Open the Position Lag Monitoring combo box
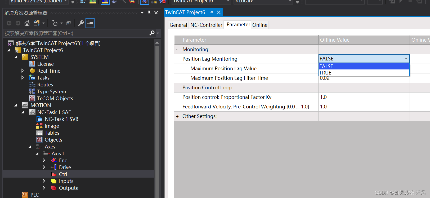This screenshot has width=430, height=198. pos(364,59)
